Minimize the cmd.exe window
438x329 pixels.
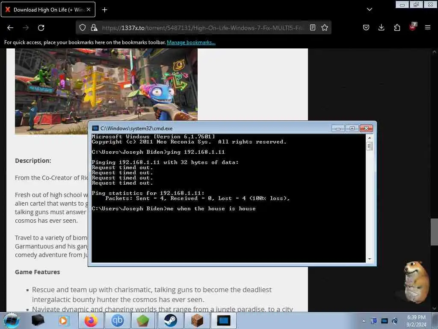pos(338,128)
